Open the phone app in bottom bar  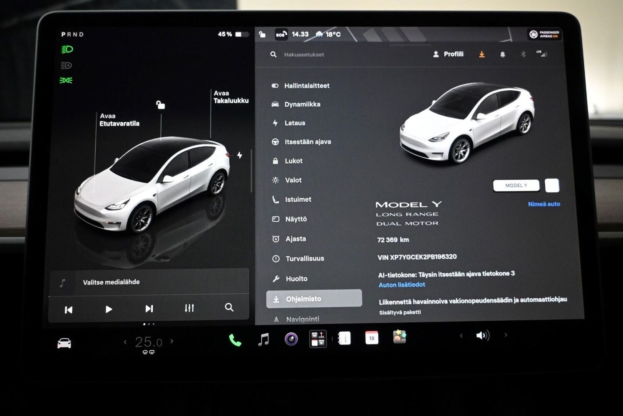tap(235, 340)
